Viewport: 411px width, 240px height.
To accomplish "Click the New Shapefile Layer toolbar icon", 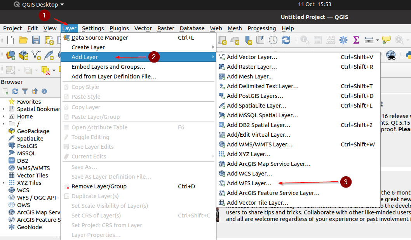I will (x=36, y=55).
